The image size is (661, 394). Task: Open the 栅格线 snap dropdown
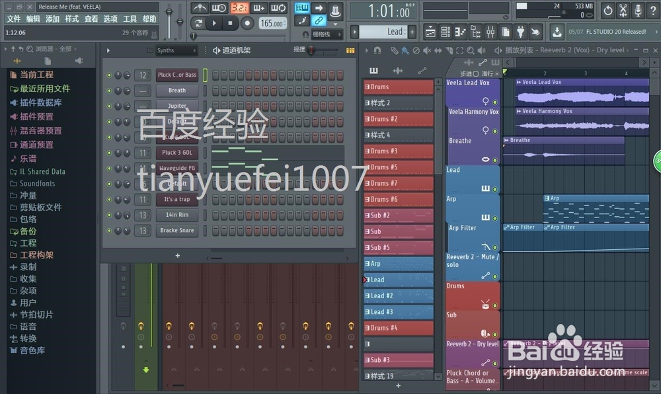point(327,34)
